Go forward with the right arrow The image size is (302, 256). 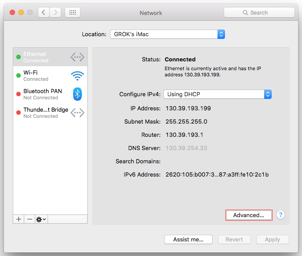(x=55, y=12)
